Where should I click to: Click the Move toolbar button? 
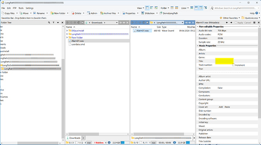[24, 13]
